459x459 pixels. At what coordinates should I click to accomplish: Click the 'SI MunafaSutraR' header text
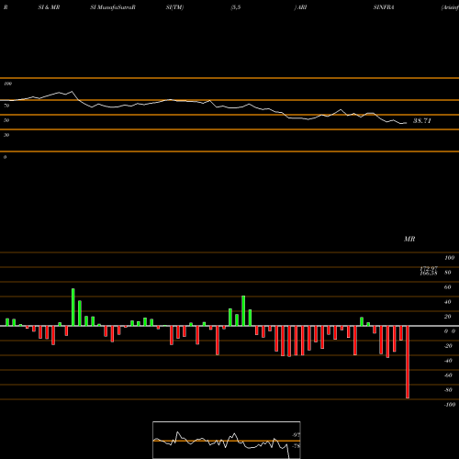point(113,7)
